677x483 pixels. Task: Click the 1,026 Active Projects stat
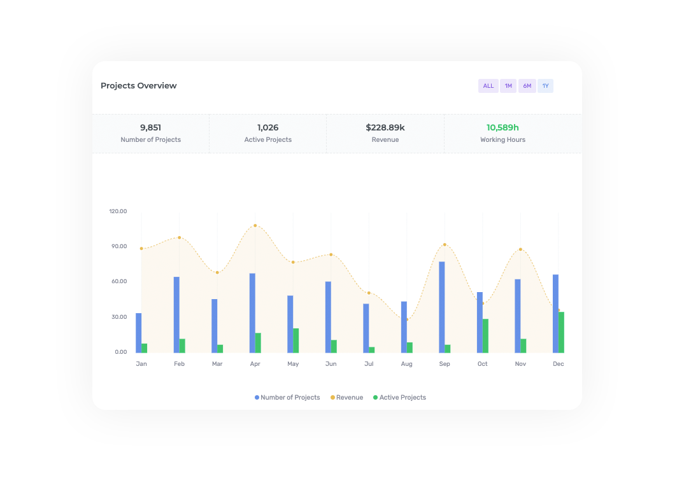click(x=267, y=134)
